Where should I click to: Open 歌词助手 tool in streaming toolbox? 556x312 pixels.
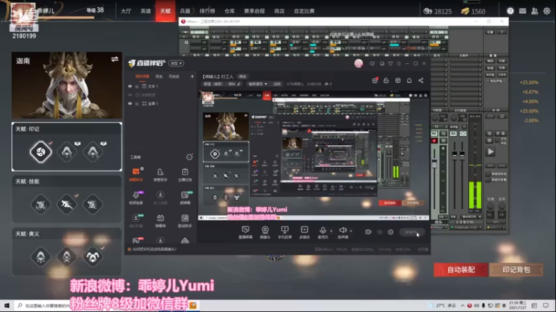(185, 220)
